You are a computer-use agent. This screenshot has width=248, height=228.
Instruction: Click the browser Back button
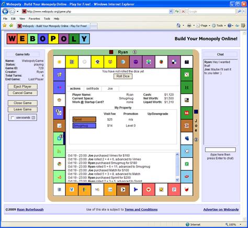coord(5,12)
